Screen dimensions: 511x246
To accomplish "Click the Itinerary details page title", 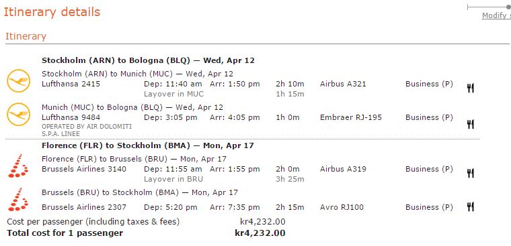I will 52,12.
